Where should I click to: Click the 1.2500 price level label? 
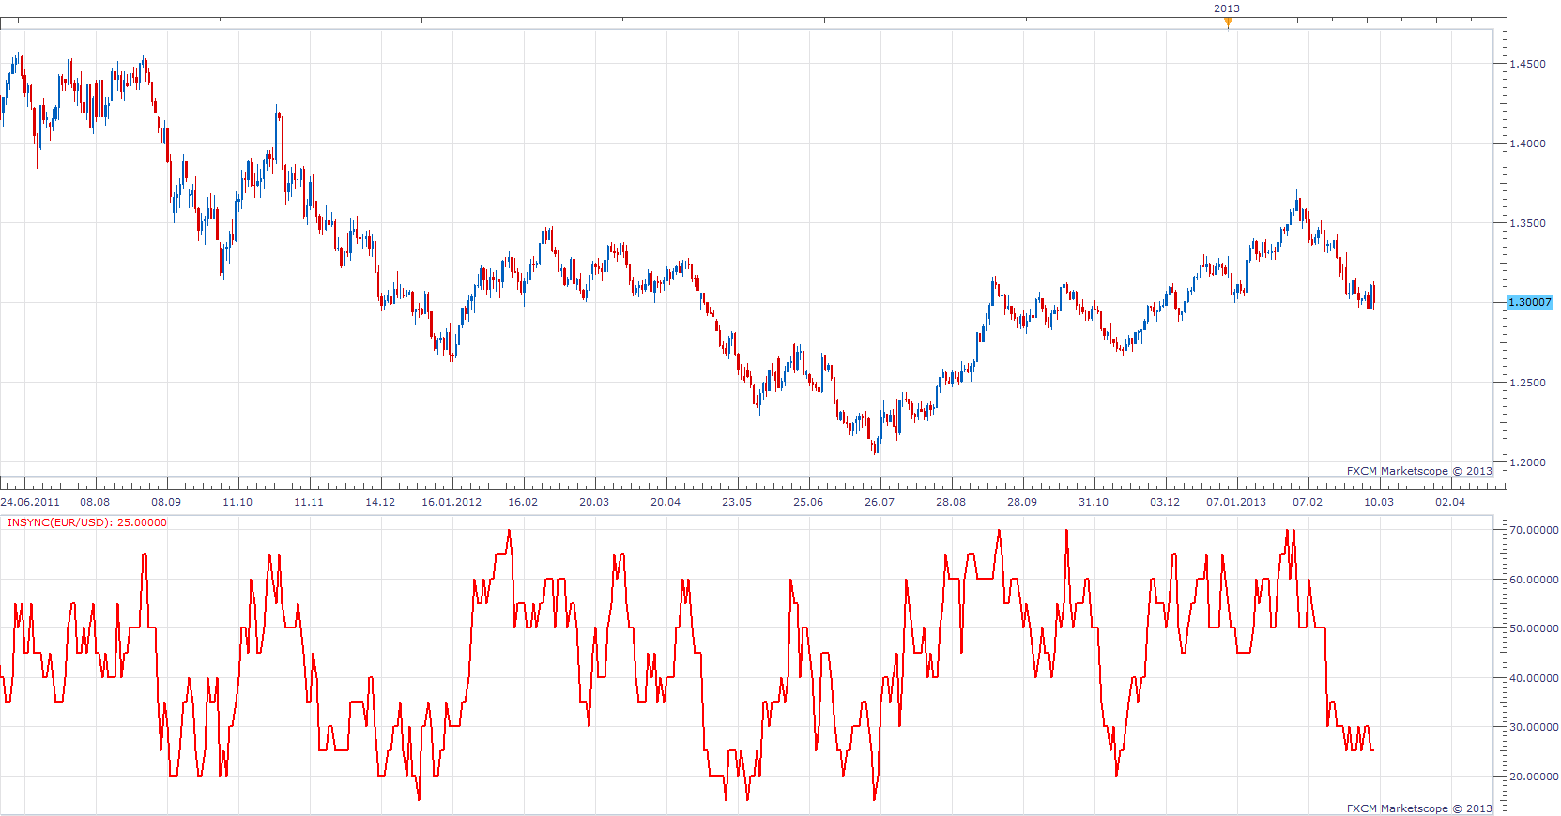(1527, 383)
